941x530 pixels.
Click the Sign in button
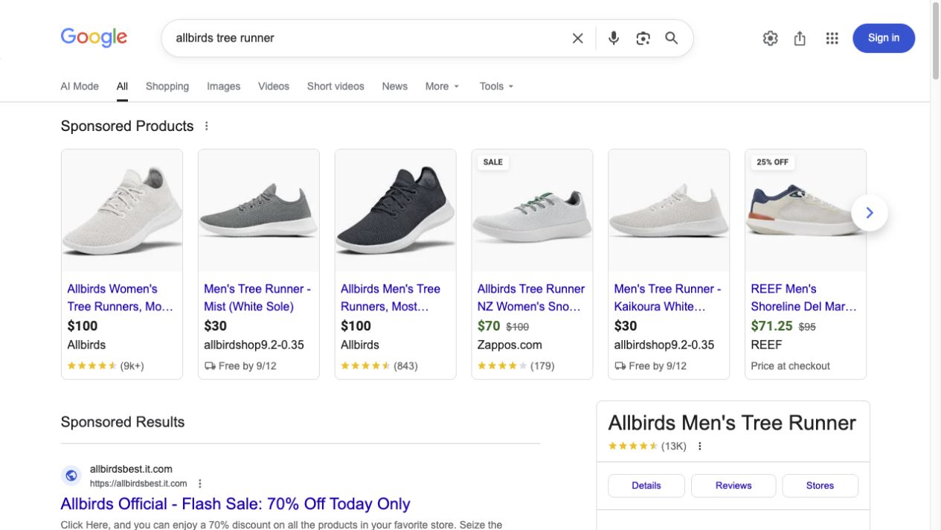tap(884, 38)
